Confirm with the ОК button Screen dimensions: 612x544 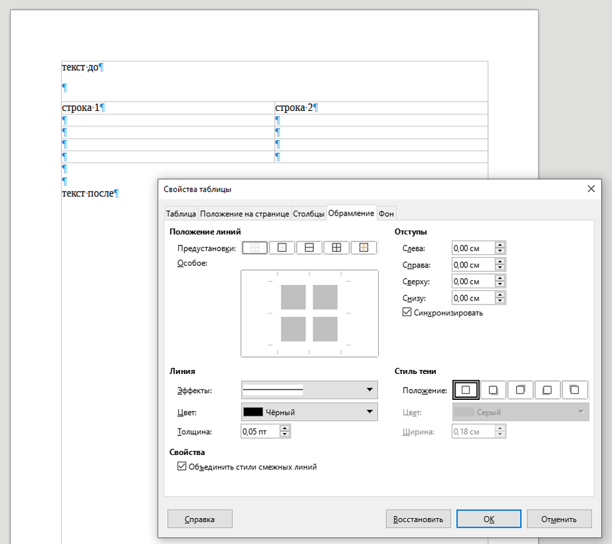pos(489,519)
